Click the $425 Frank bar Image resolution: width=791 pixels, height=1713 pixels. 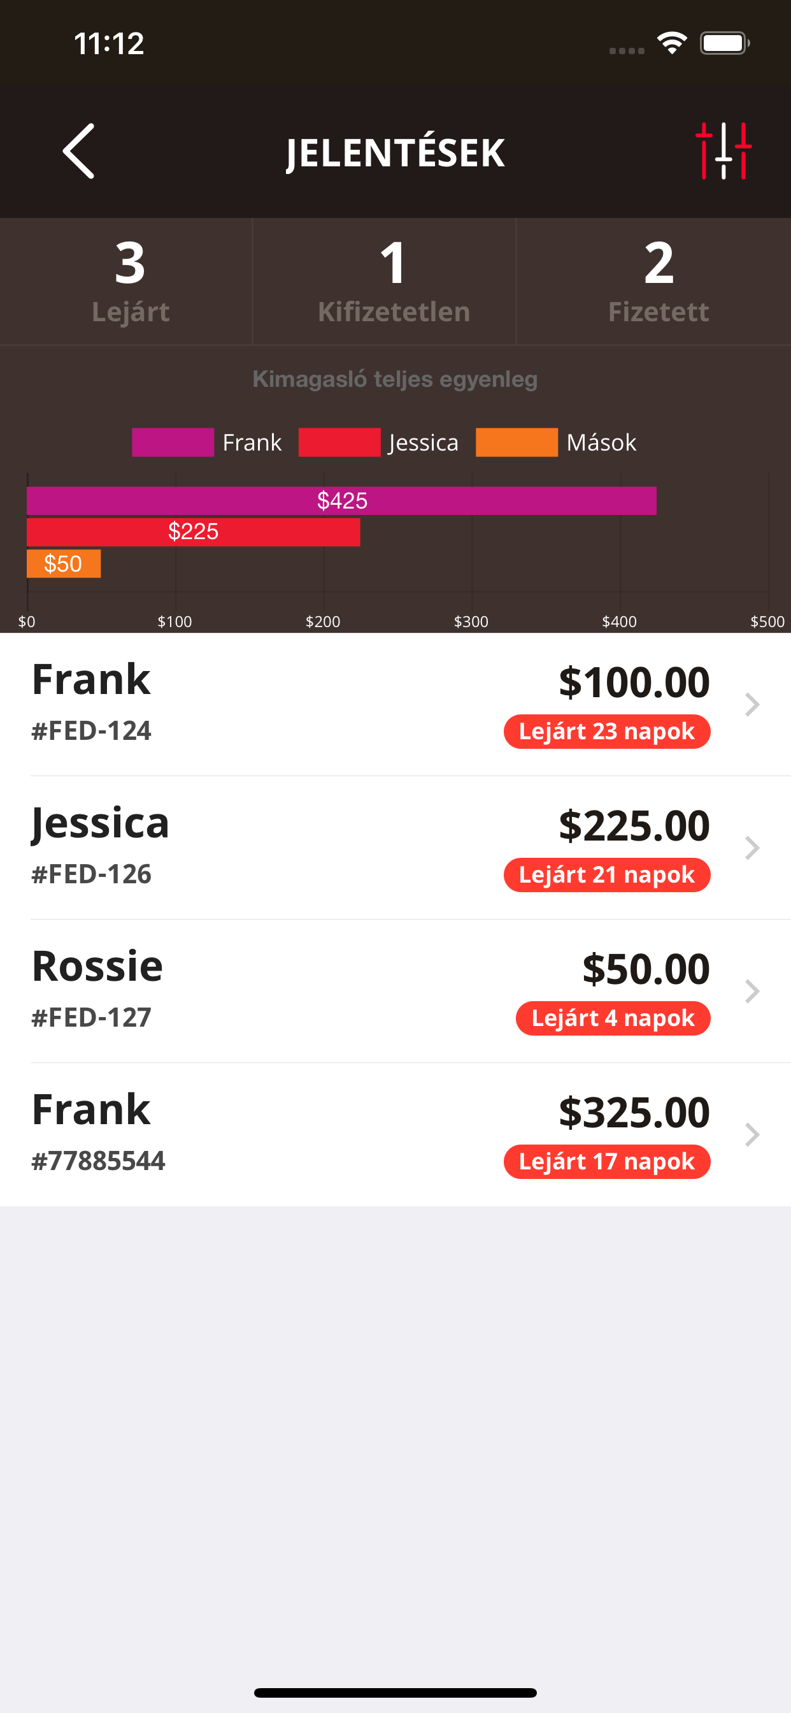click(341, 501)
